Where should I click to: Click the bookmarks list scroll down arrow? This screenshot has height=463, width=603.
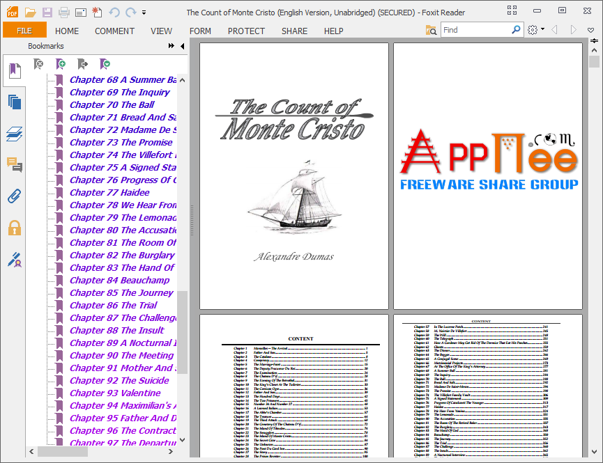pyautogui.click(x=182, y=440)
